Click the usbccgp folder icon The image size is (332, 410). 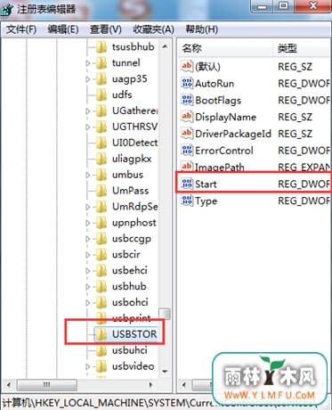click(x=101, y=239)
